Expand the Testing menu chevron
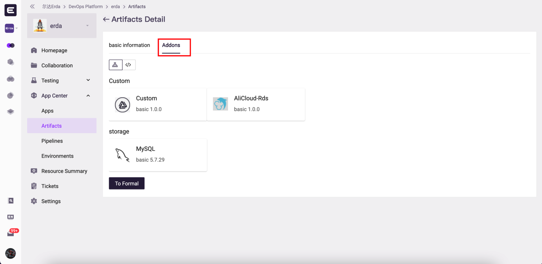Screen dimensions: 542x264 coord(88,80)
